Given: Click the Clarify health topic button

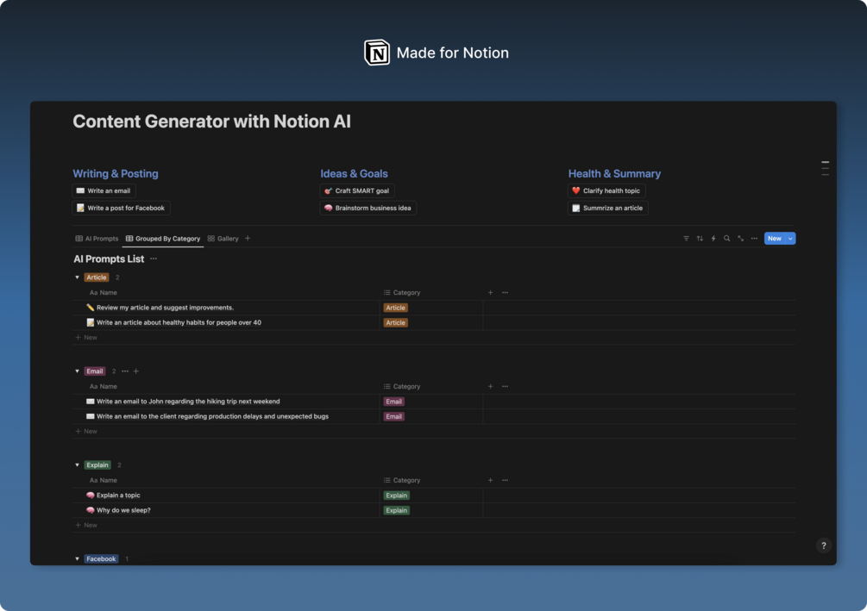Looking at the screenshot, I should [x=606, y=190].
